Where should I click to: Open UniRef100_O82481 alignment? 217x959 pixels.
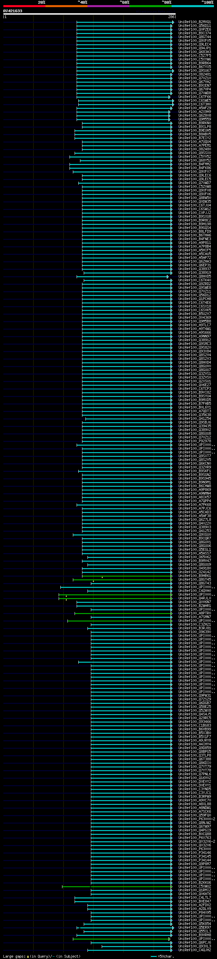tap(194, 75)
